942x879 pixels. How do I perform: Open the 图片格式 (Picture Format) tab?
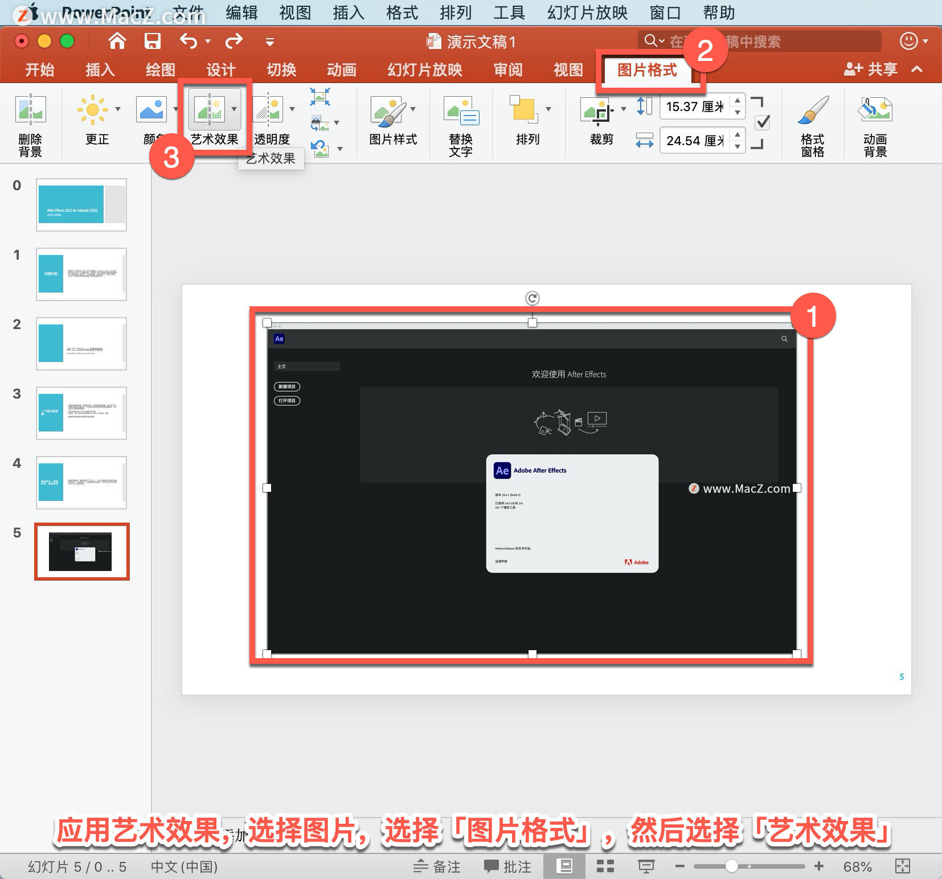648,70
